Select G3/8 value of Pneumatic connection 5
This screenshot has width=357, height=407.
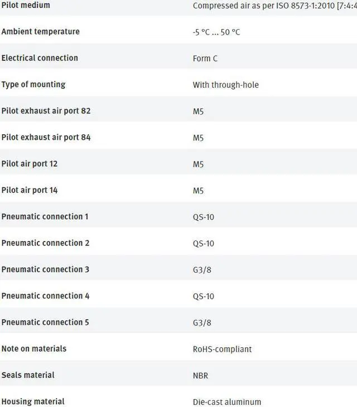click(202, 323)
